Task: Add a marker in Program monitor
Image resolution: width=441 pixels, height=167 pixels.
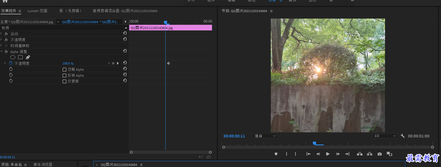Action: [276, 154]
